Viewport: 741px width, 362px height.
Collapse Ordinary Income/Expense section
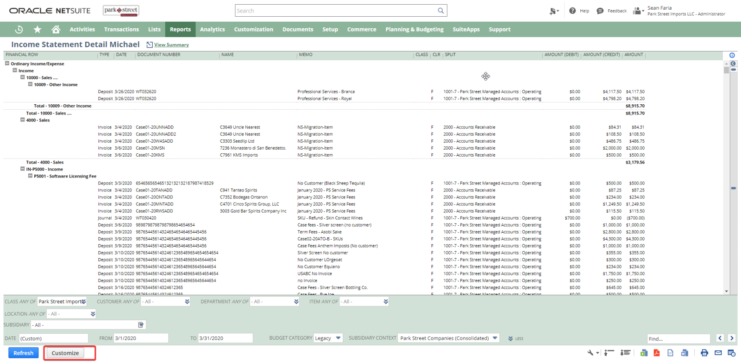7,64
